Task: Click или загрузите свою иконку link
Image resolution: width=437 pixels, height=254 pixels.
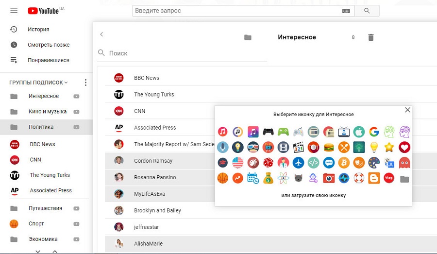Action: [314, 195]
